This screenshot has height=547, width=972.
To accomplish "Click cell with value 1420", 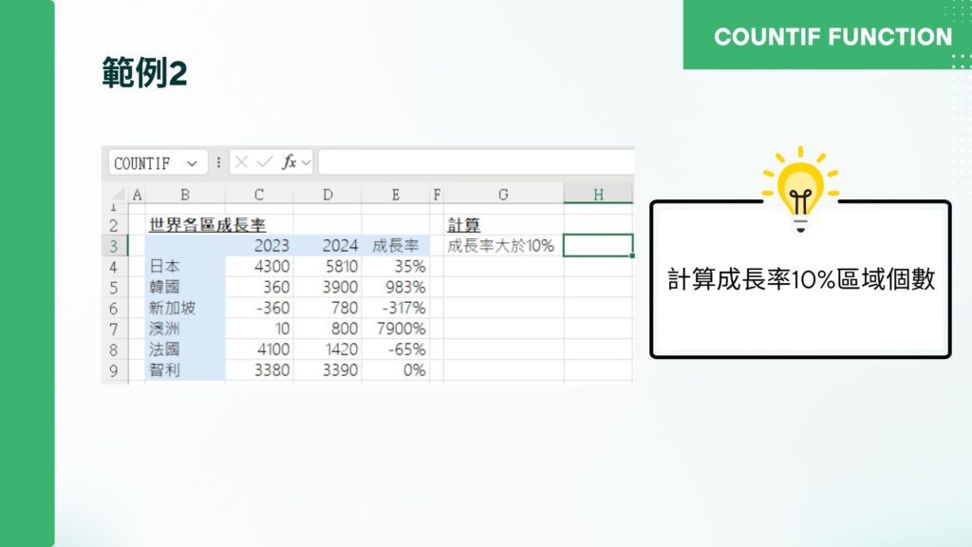I will coord(327,349).
